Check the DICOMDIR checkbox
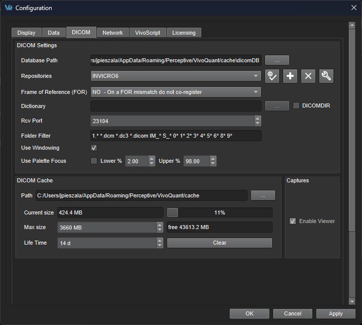Screen dimensions: 362x325 [x=296, y=105]
